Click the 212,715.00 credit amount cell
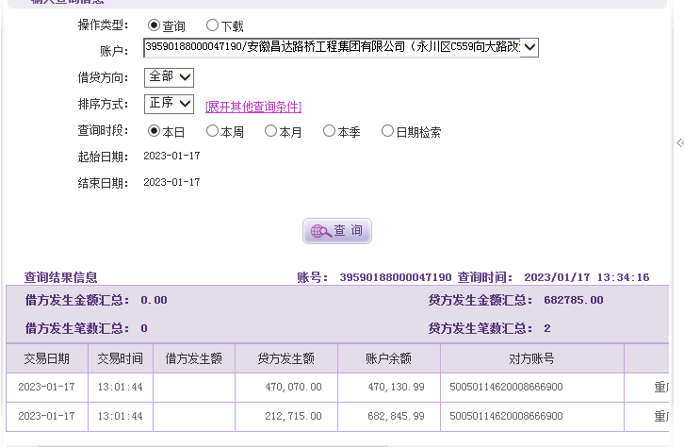684x447 pixels. pos(293,416)
